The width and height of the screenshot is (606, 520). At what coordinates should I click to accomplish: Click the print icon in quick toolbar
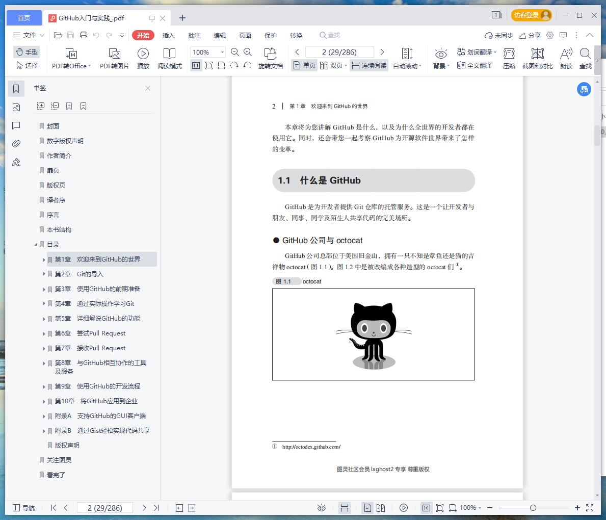pos(84,35)
